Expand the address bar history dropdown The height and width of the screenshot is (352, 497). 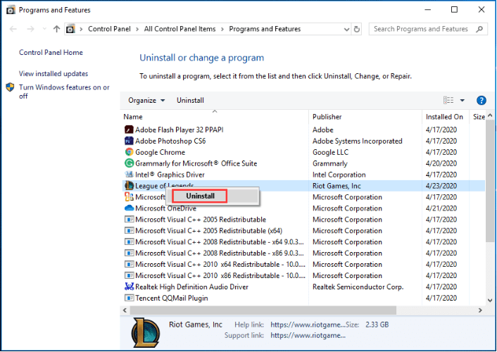346,29
